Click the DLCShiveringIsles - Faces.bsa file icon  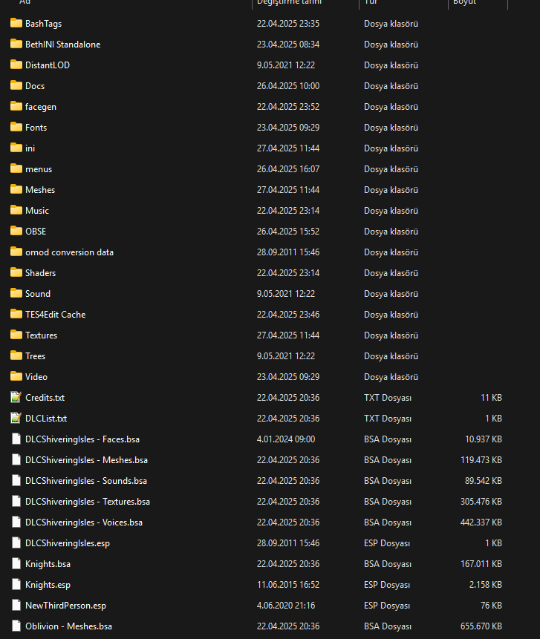(16, 439)
